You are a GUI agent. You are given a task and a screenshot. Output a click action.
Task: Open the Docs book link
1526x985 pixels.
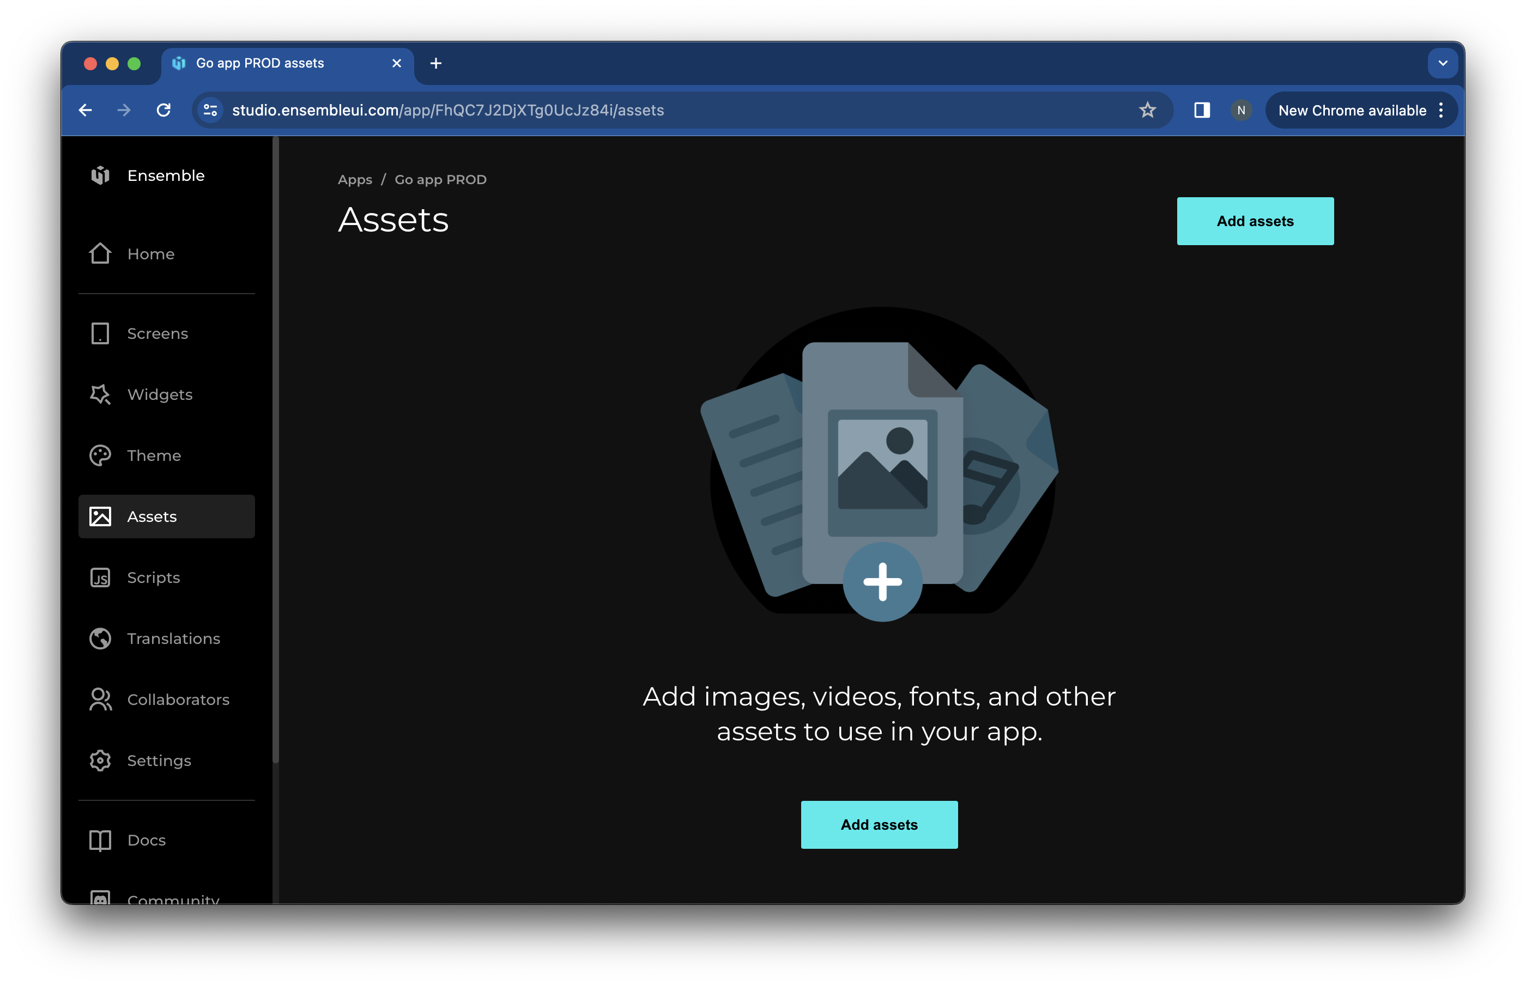146,840
